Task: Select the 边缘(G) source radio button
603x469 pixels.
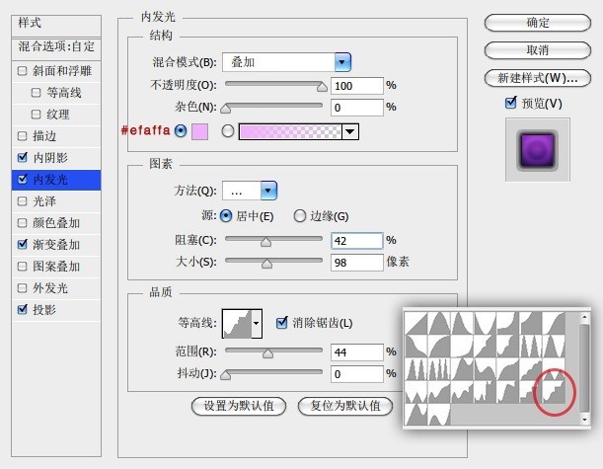Action: (x=300, y=216)
